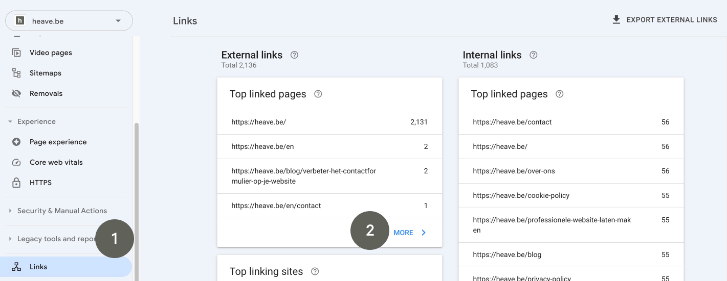
Task: Open the https://heave.be/en/contact row
Action: coord(329,206)
